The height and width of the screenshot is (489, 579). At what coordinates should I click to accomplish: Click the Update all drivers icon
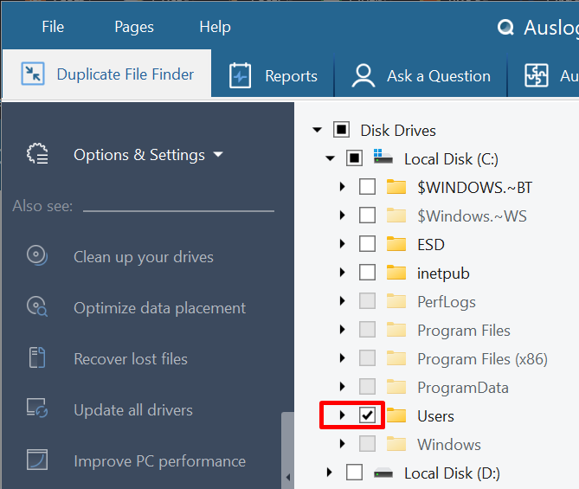36,410
